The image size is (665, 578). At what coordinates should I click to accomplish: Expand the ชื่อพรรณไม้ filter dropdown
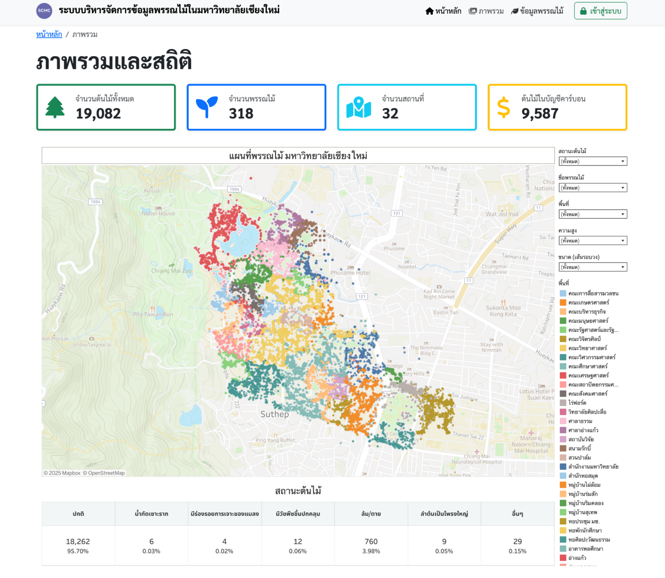tap(592, 188)
